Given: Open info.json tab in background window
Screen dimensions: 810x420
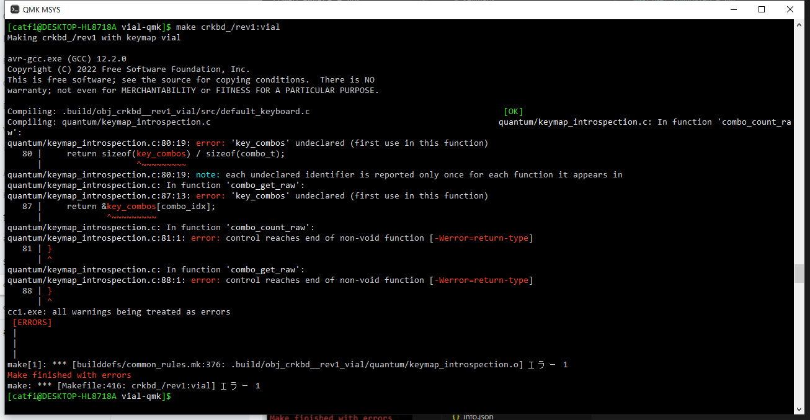Looking at the screenshot, I should click(473, 417).
